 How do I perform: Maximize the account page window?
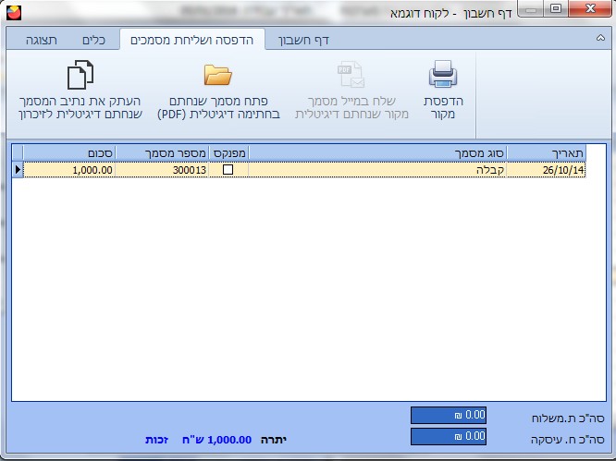point(556,9)
